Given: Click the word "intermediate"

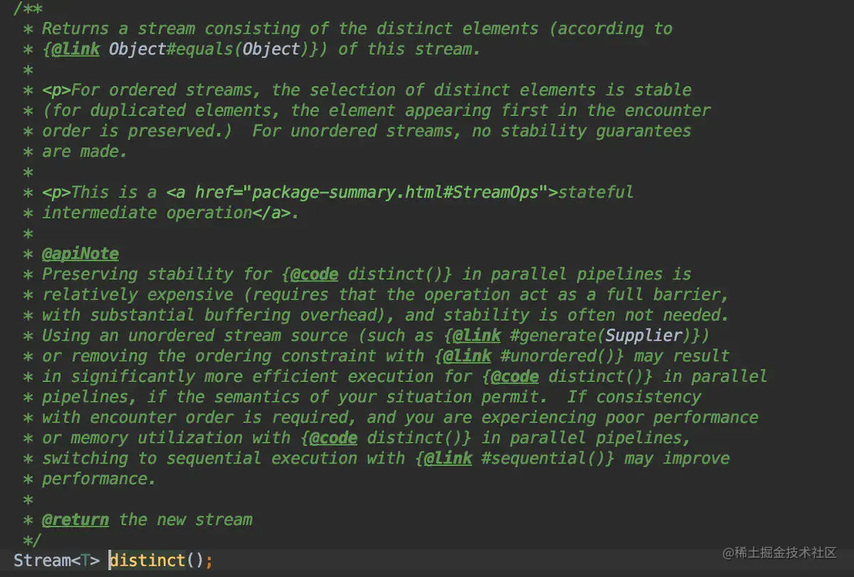Looking at the screenshot, I should [x=100, y=213].
